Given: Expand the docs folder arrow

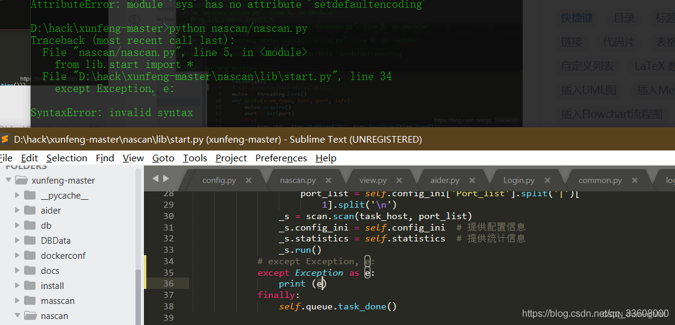Looking at the screenshot, I should [17, 271].
